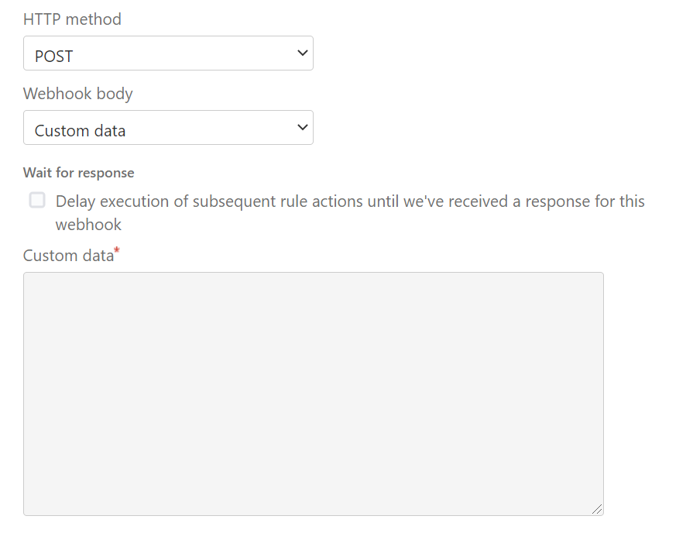Click the word 'webhook' in checkbox label
The width and height of the screenshot is (693, 547).
click(x=88, y=225)
